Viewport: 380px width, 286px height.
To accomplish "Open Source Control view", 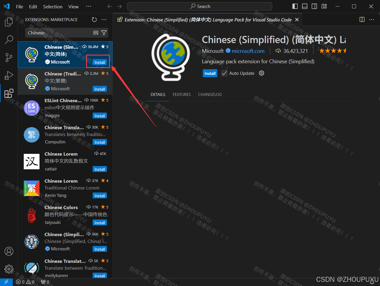I will click(x=9, y=57).
